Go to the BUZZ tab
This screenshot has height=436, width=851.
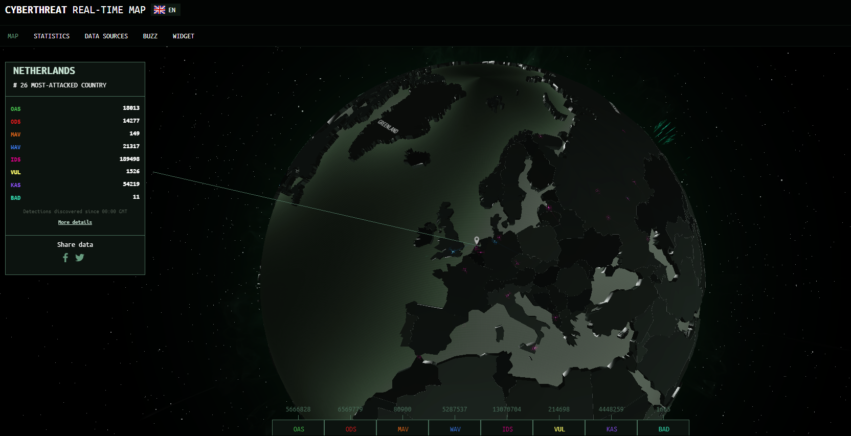(x=150, y=36)
